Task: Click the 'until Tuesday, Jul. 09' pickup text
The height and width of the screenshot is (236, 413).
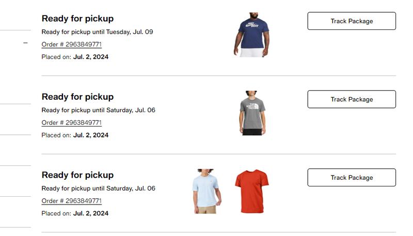Action: coord(97,32)
